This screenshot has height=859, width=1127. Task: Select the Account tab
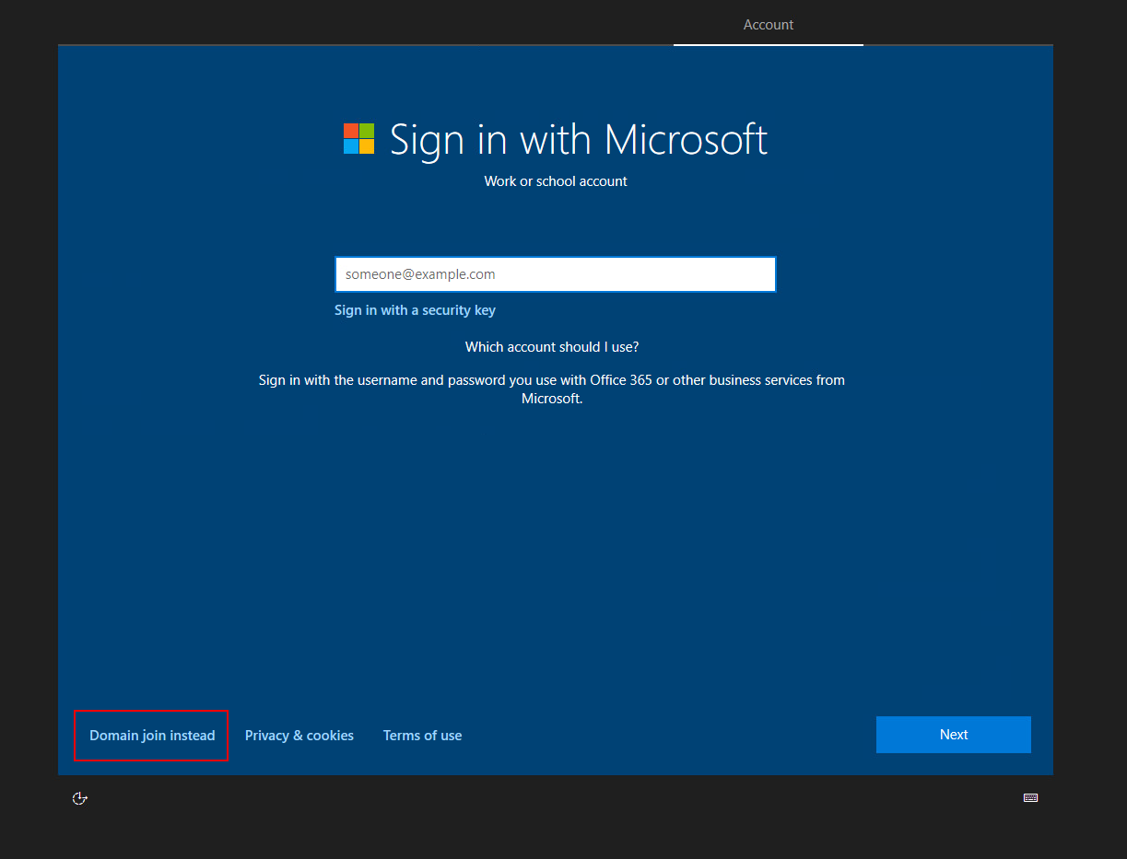point(769,25)
